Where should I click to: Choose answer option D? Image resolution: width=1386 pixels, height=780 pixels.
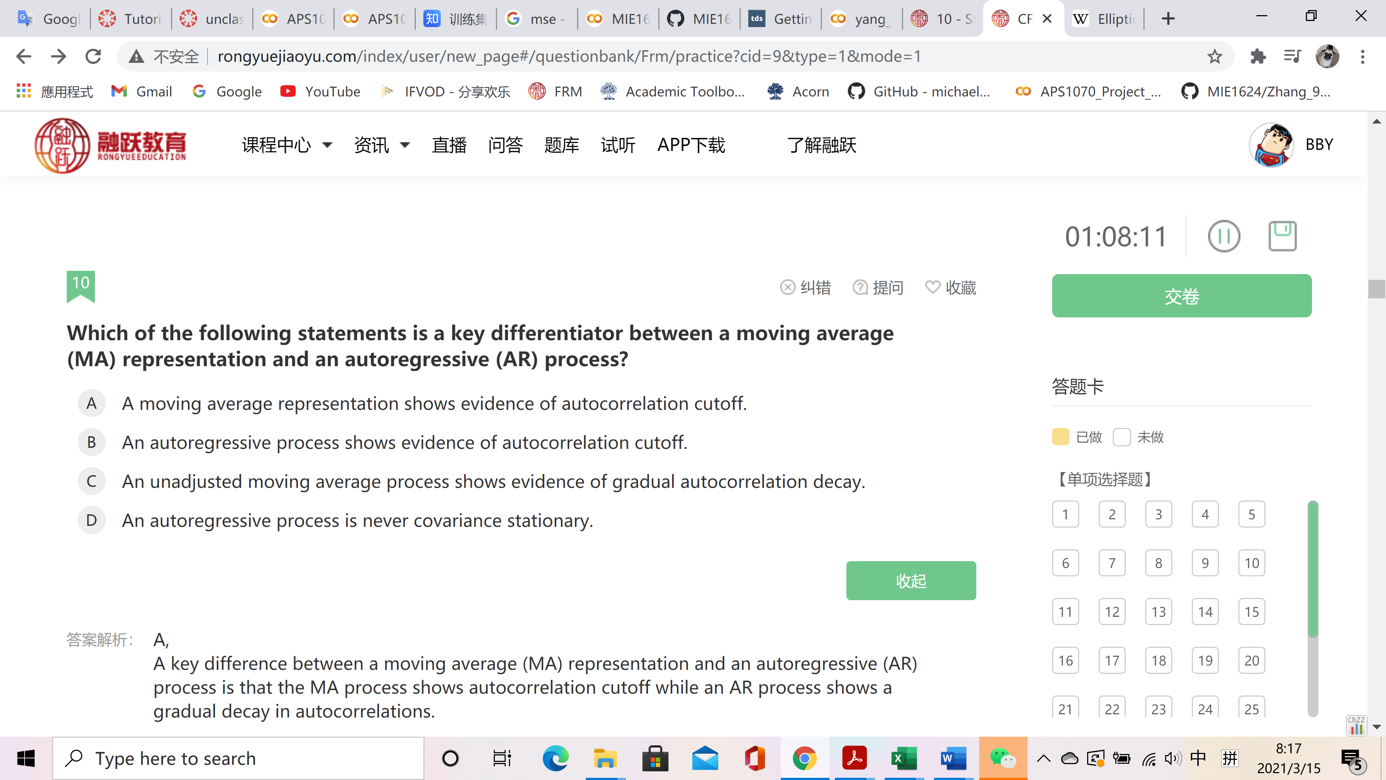pyautogui.click(x=91, y=520)
